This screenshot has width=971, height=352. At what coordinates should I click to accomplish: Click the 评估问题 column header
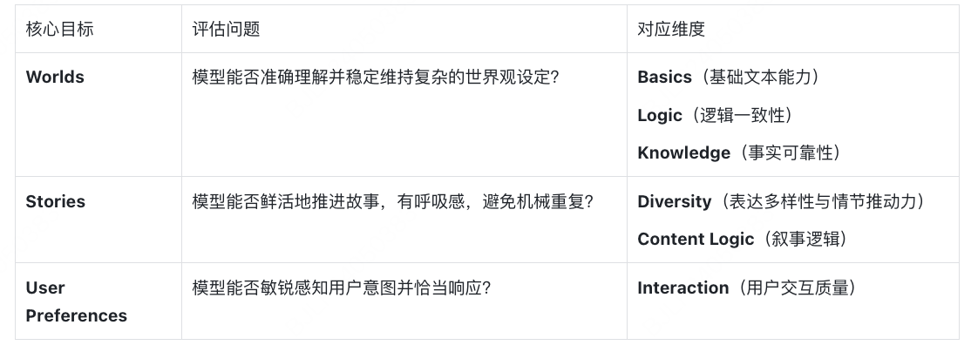(226, 29)
